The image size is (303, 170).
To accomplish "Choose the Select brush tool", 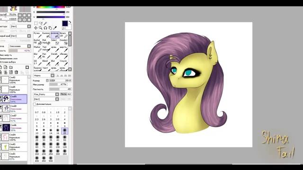I will tap(55, 42).
